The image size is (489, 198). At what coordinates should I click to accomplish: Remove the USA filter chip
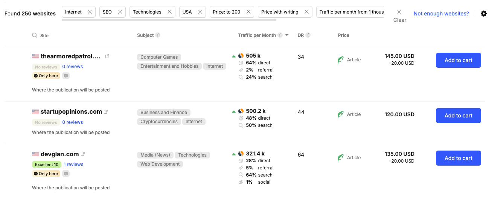click(200, 12)
